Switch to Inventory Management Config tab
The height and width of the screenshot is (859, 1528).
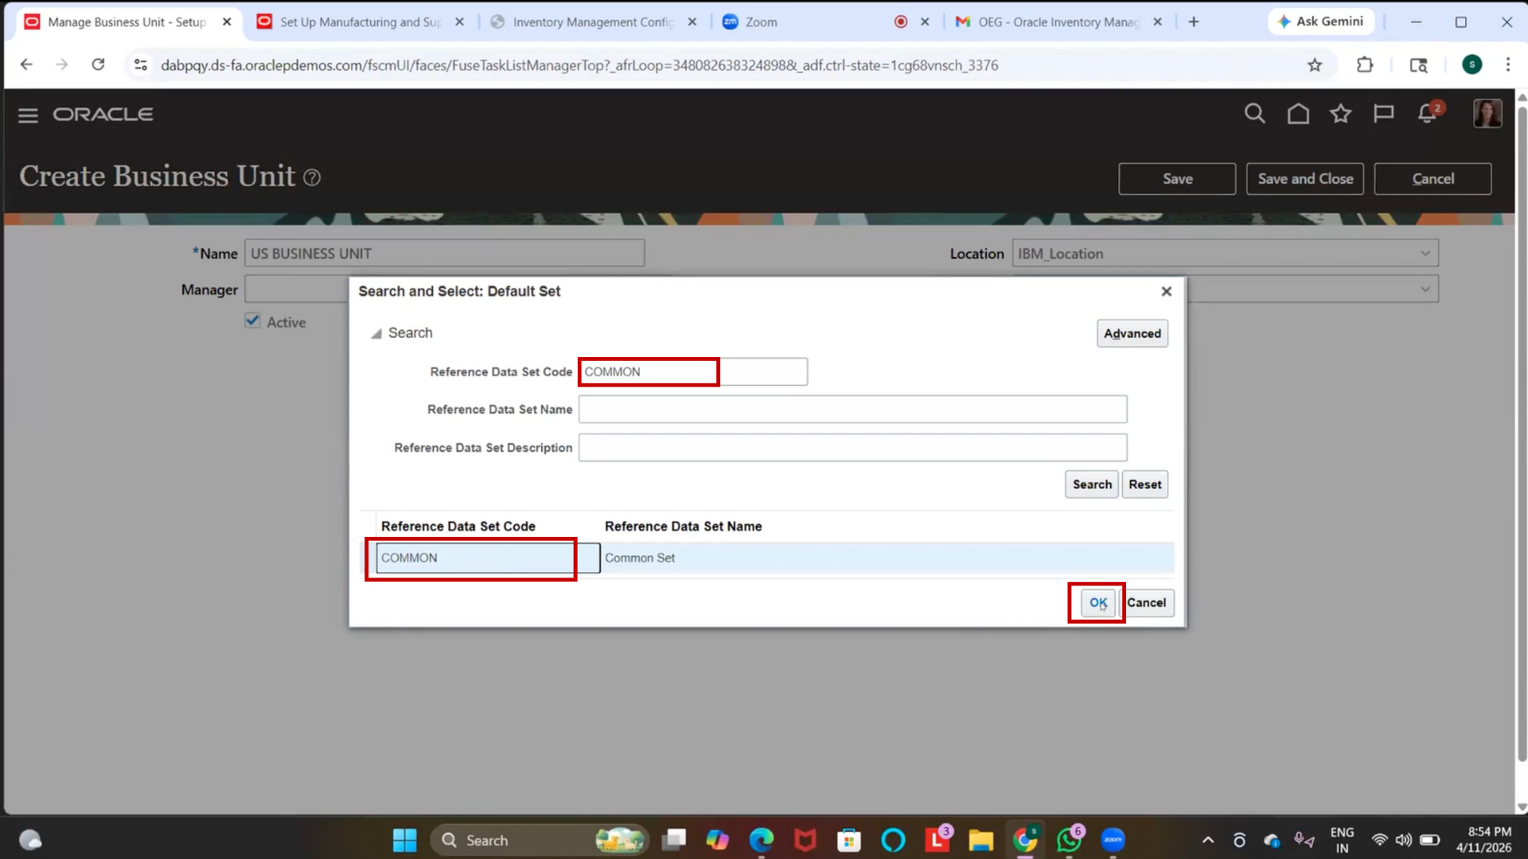593,21
